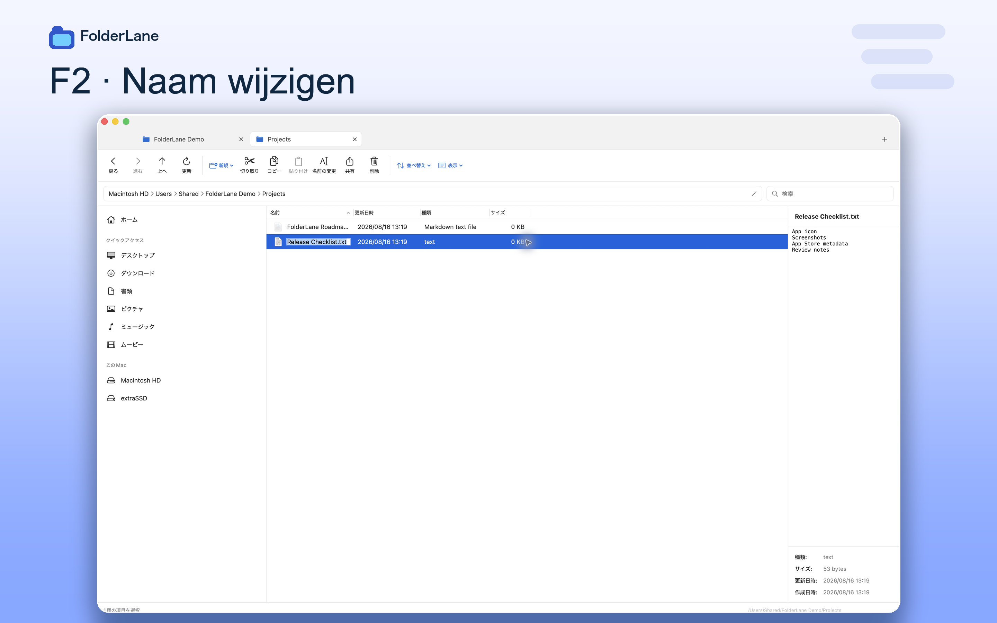Go back with the 戻る arrow

pyautogui.click(x=113, y=165)
